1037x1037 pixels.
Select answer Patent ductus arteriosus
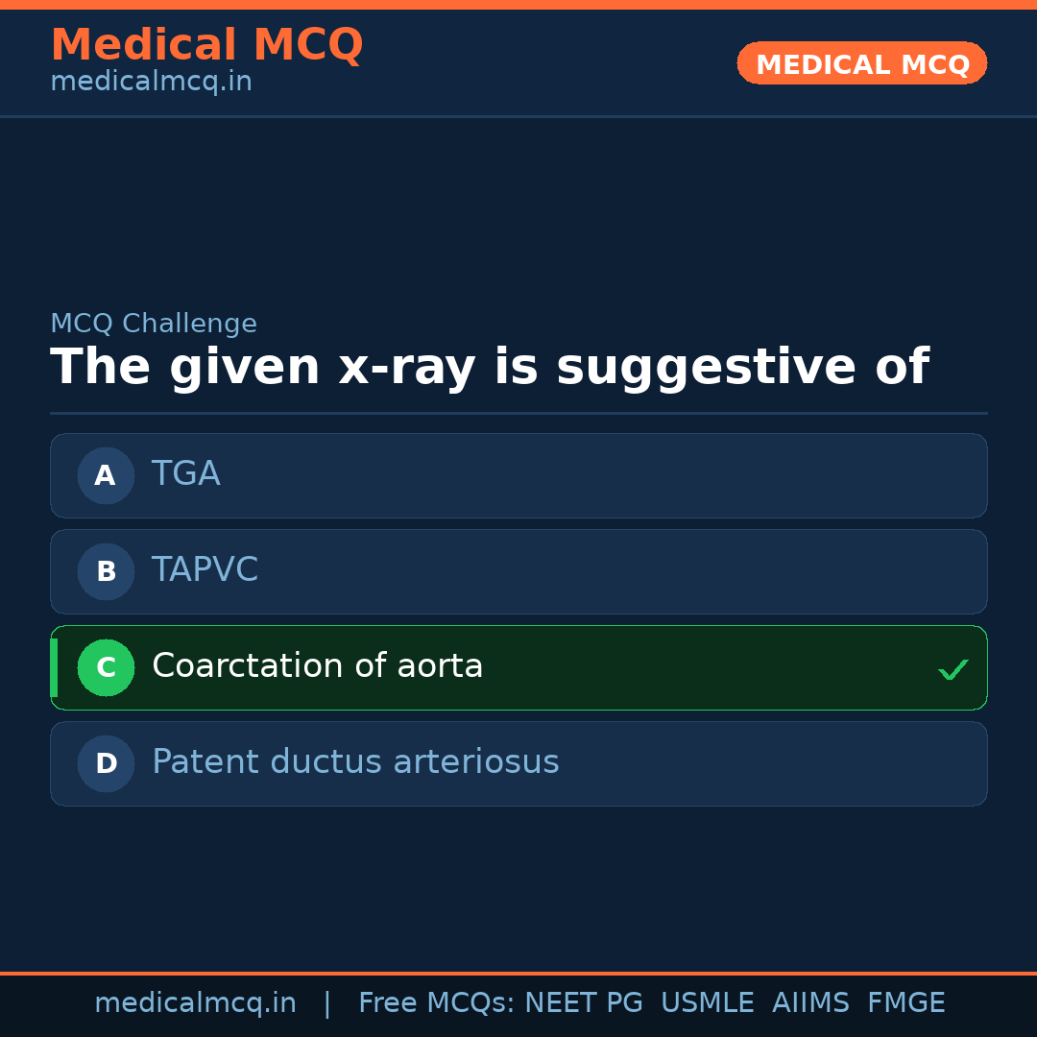point(518,763)
